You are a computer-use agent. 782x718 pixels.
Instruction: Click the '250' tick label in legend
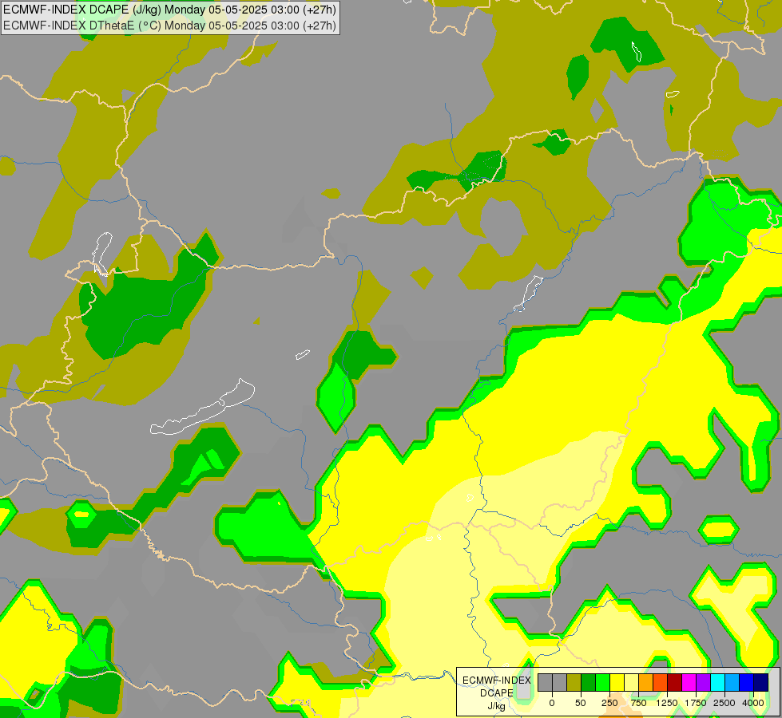click(x=609, y=703)
